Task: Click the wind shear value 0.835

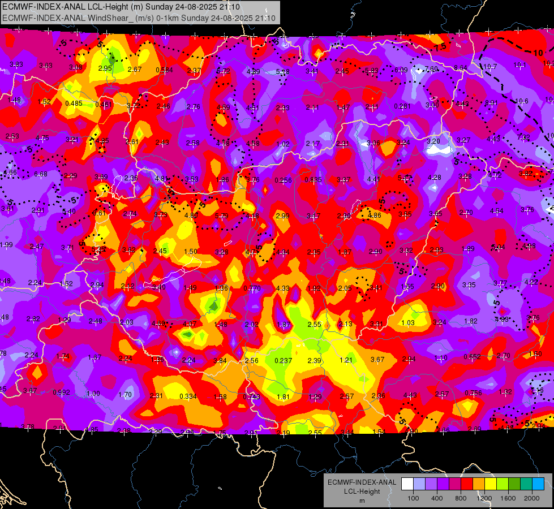Action: tap(313, 180)
